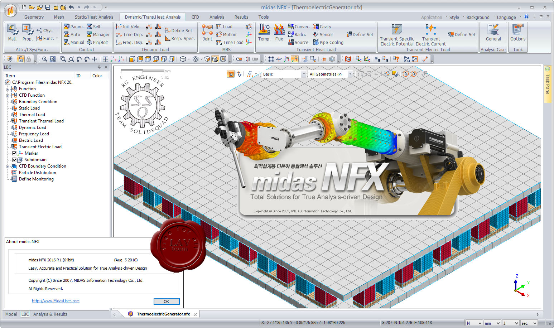This screenshot has width=554, height=328.
Task: Click Define Set in Dynamic Load
Action: [178, 30]
